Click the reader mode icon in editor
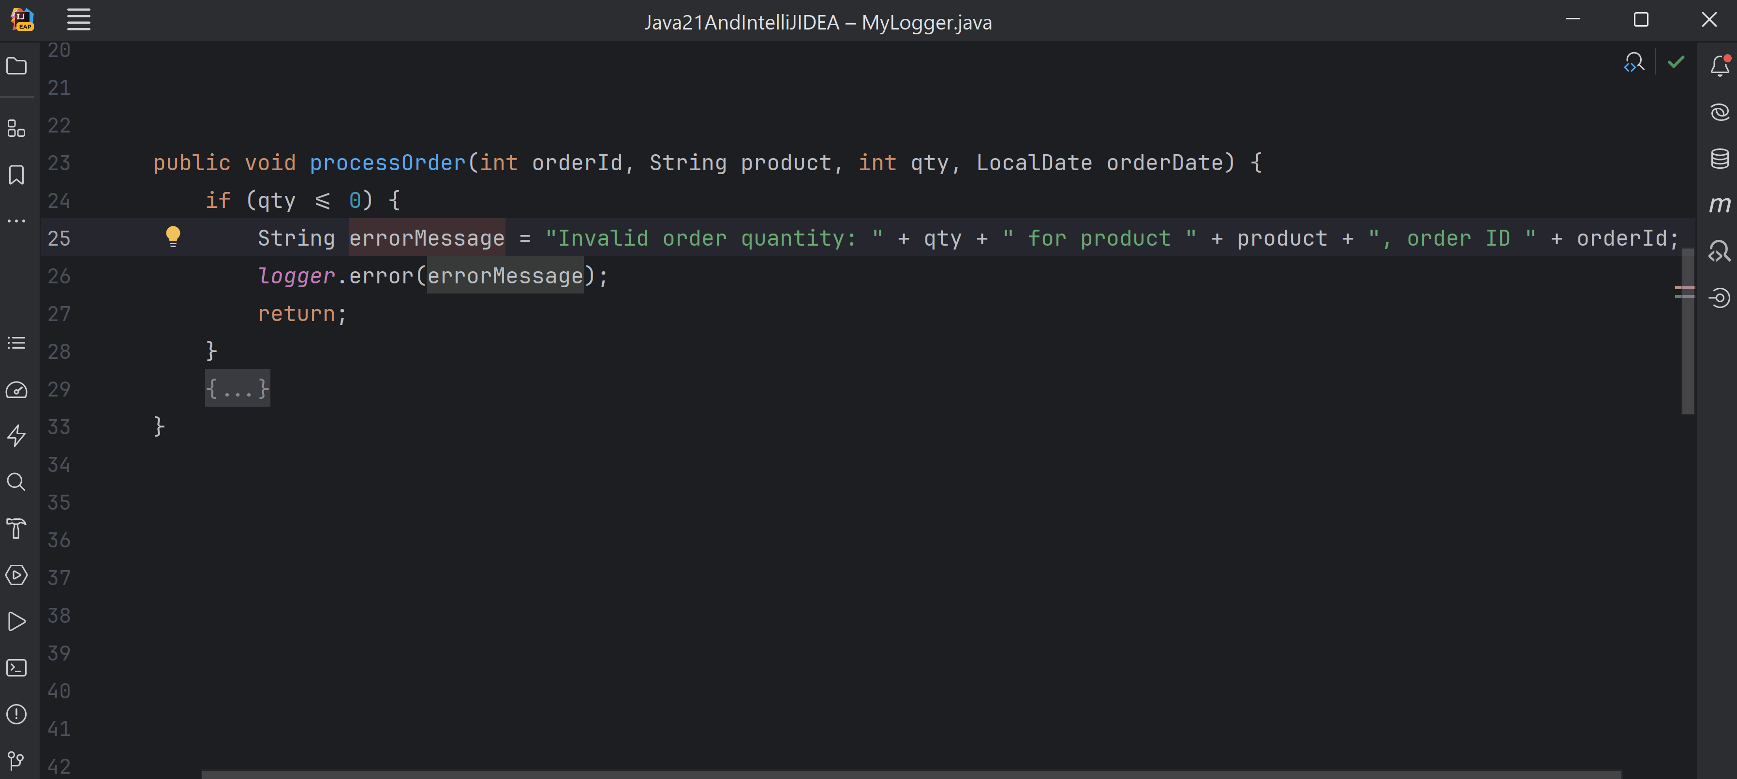Screen dimensions: 1737x779 [1634, 63]
